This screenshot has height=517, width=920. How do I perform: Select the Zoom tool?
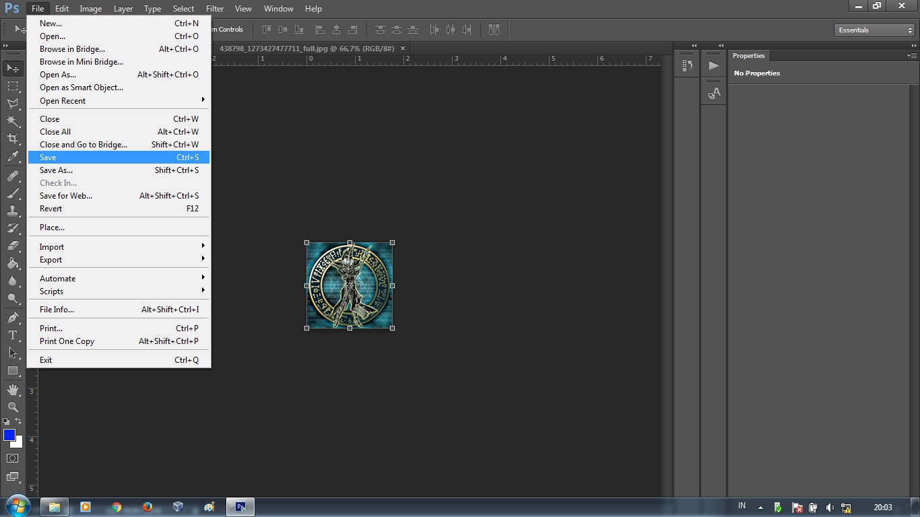tap(13, 407)
